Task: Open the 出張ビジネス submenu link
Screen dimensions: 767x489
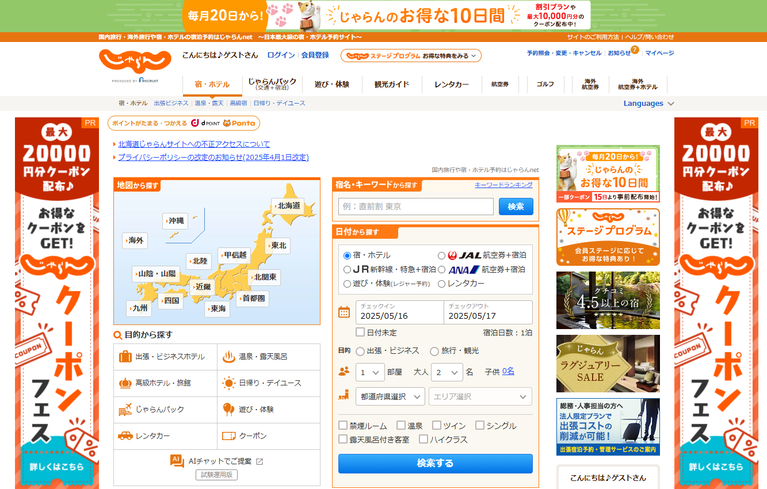Action: pyautogui.click(x=171, y=104)
